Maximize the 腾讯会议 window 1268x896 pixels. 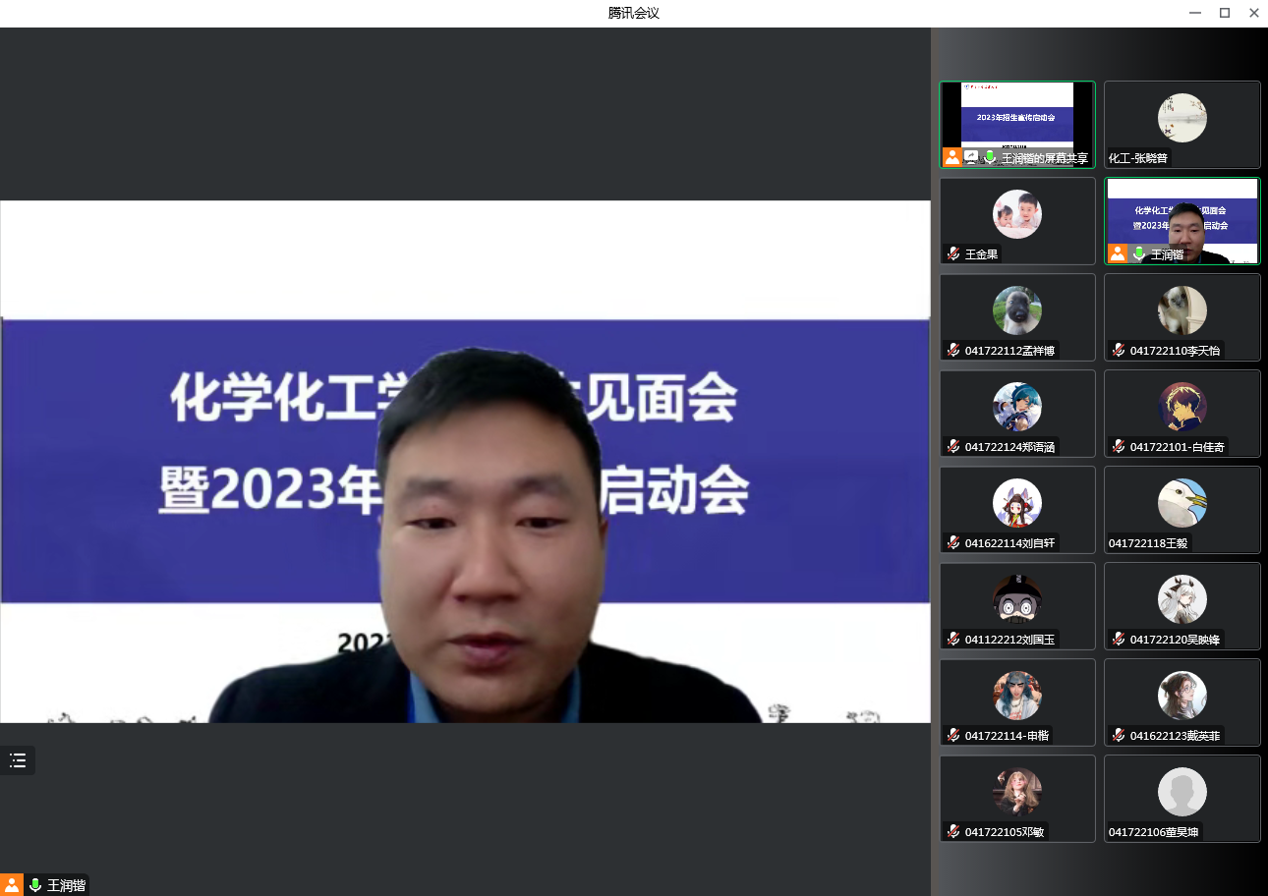tap(1225, 13)
